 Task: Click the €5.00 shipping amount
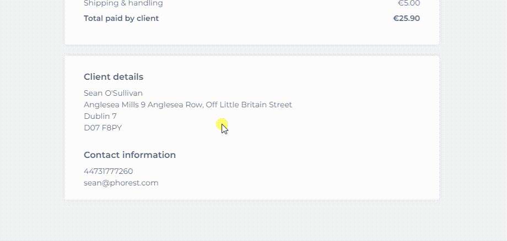click(x=409, y=3)
